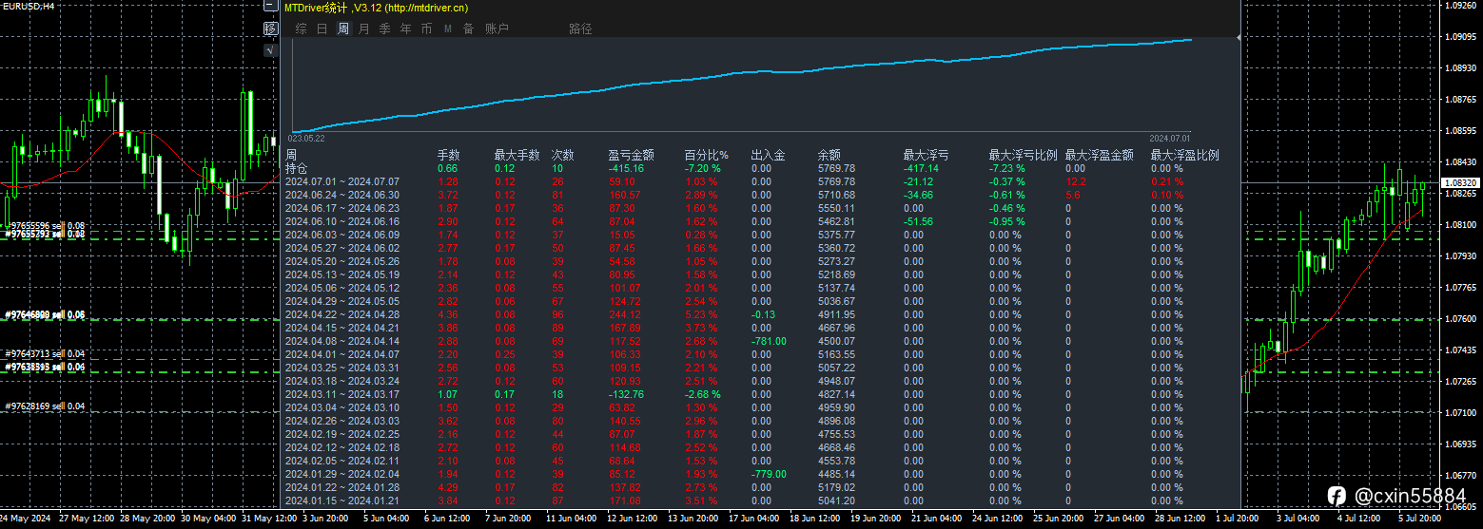Click the 最大浮亏 column header
1483x529 pixels.
coord(926,155)
